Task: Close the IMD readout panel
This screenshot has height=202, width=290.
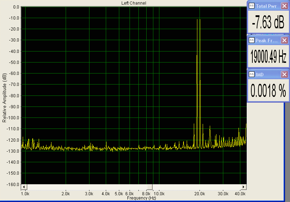Action: 284,74
